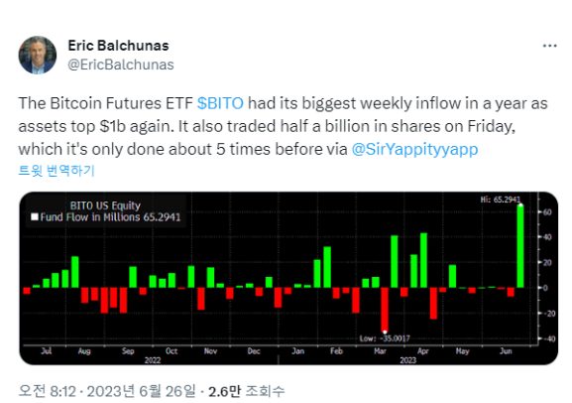The image size is (572, 403).
Task: Open the three-dot more options menu
Action: (x=549, y=46)
